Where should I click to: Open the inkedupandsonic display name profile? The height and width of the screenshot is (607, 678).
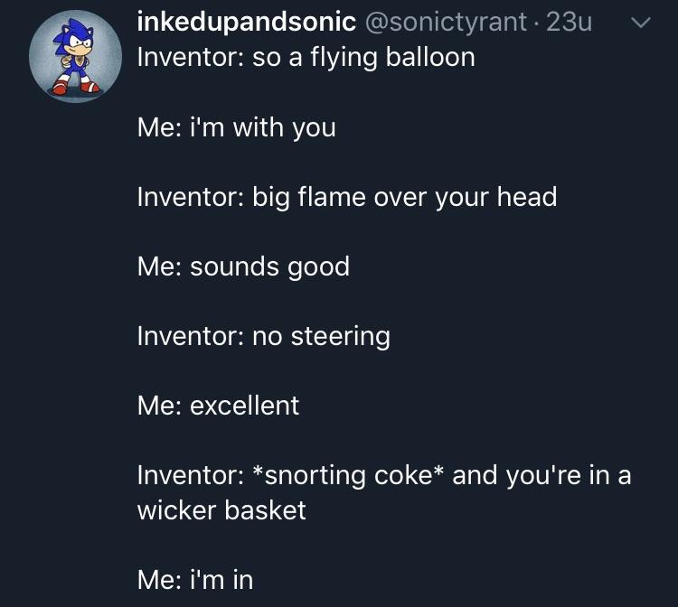247,21
